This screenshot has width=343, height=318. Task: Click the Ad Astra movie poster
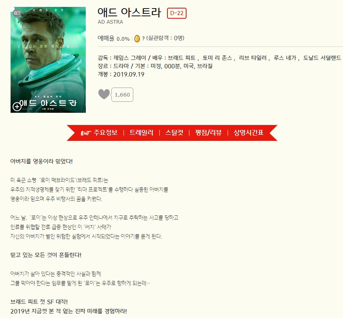pyautogui.click(x=48, y=60)
